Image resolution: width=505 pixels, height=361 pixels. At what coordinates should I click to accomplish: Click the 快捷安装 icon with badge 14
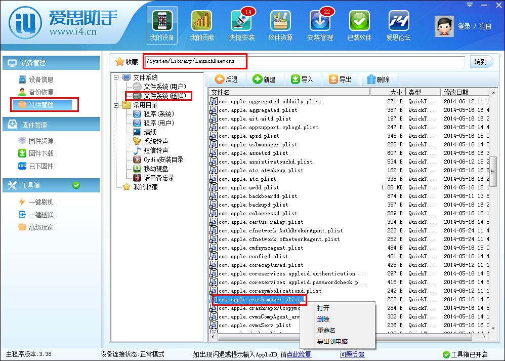tap(241, 23)
